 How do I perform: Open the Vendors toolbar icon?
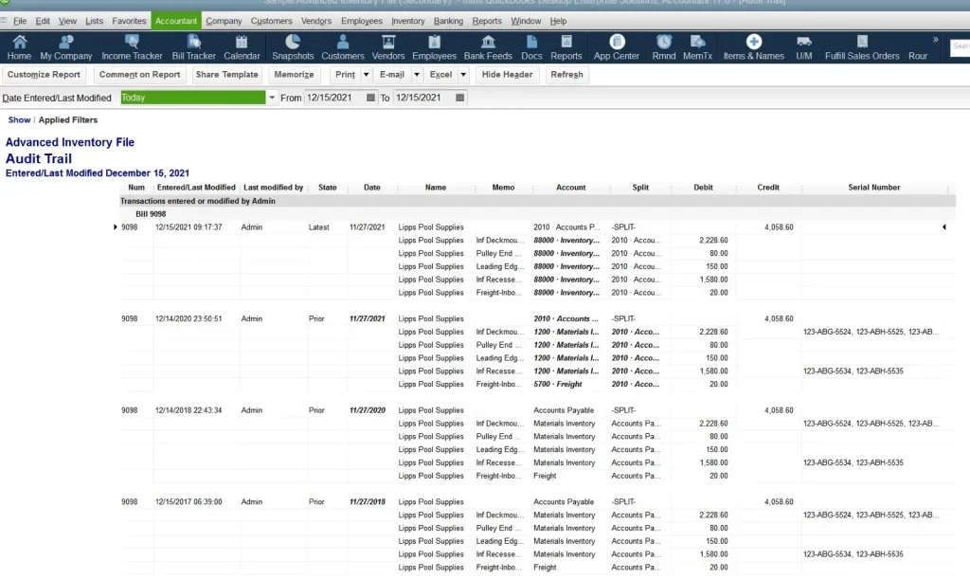(x=387, y=47)
